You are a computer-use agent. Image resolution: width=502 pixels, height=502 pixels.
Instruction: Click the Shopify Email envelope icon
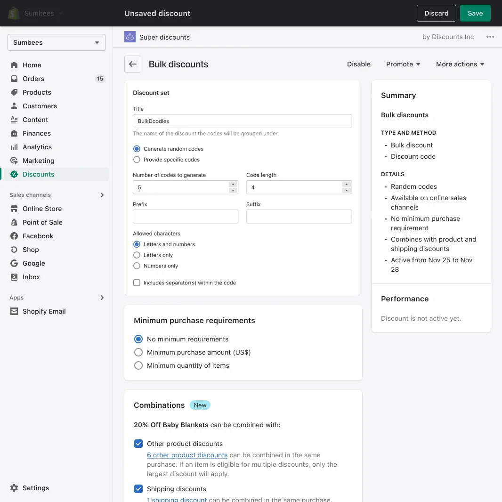click(x=14, y=311)
